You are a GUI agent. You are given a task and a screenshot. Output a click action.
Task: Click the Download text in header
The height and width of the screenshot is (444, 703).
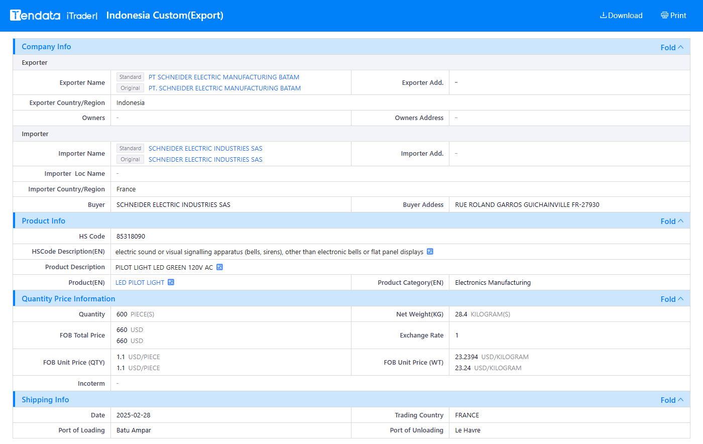tap(625, 15)
